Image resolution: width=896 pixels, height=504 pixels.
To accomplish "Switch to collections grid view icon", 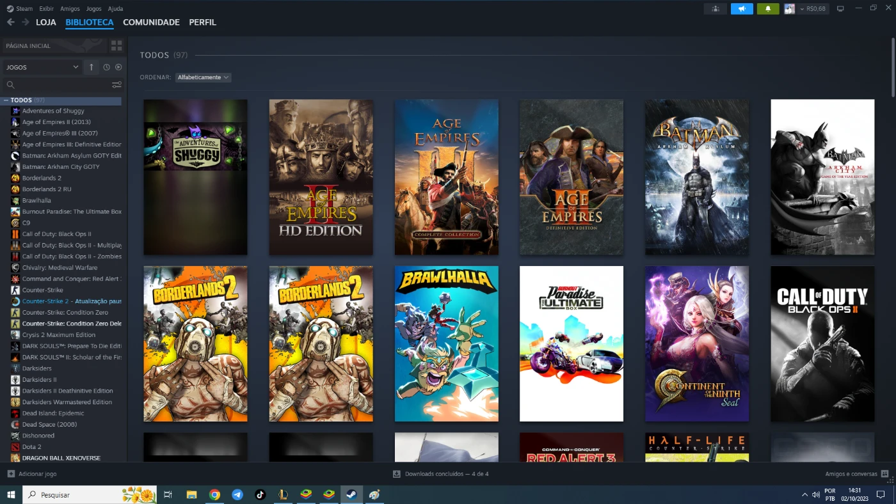I will tap(116, 45).
